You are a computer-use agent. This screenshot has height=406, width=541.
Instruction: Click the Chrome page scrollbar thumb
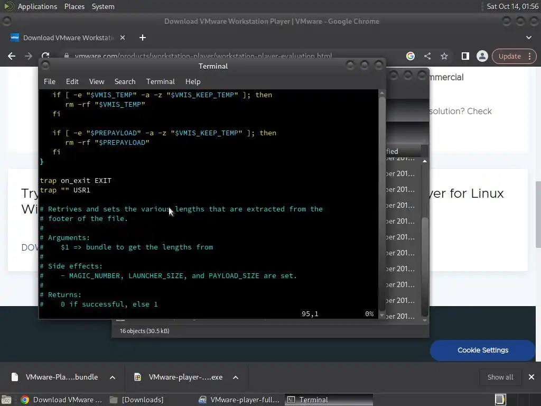coord(538,214)
